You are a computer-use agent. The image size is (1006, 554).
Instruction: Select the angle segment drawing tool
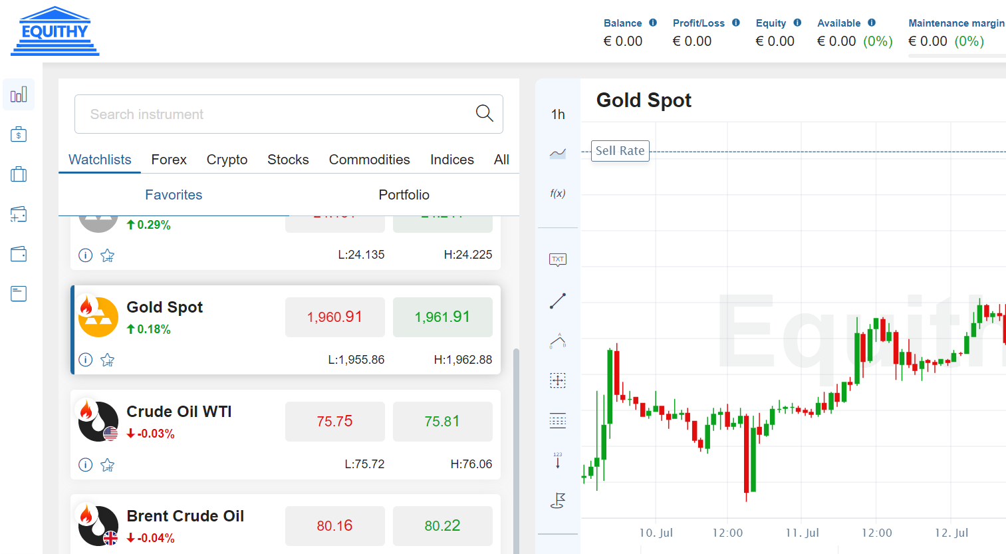click(558, 341)
